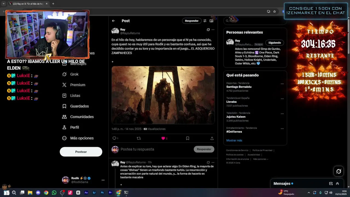Screen dimensions: 350x197
Task: Bookmark the post
Action: (x=188, y=138)
